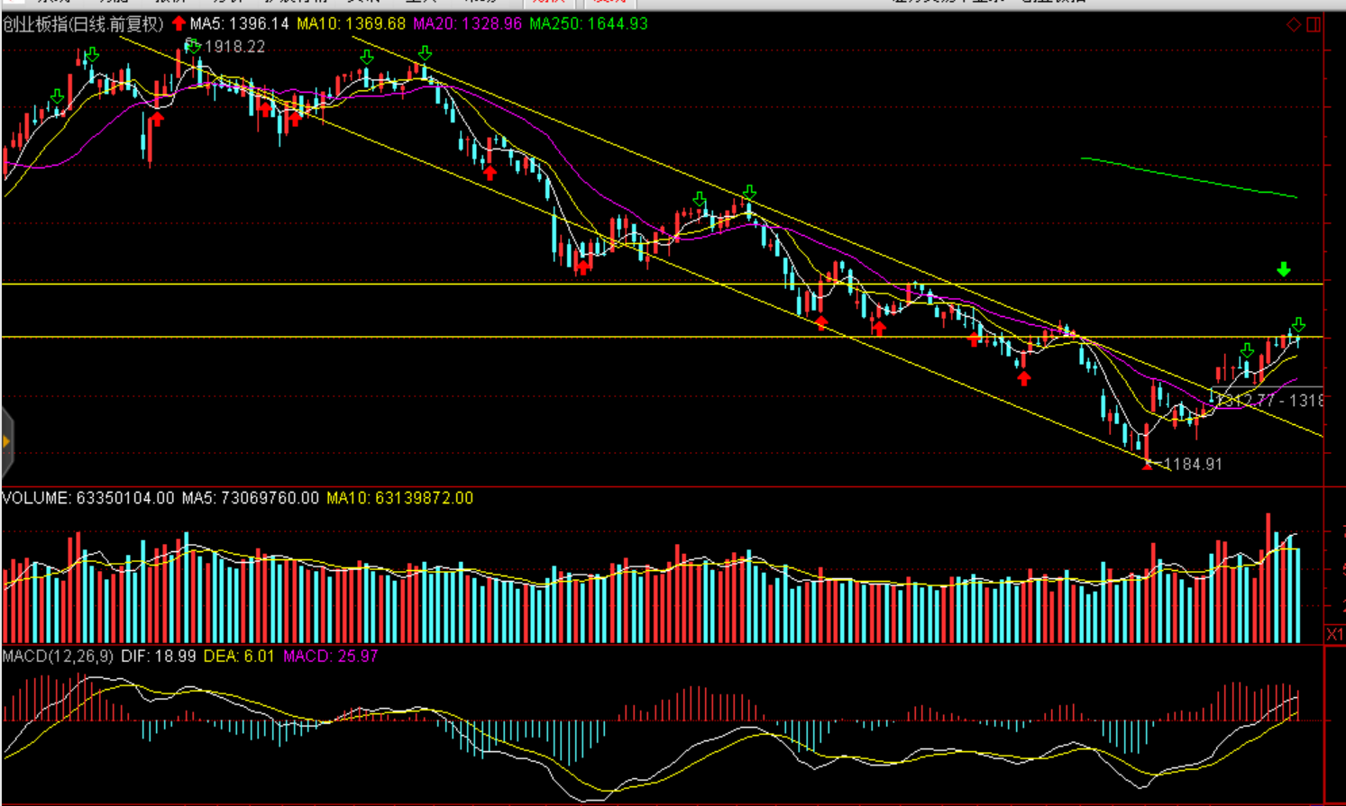Expand the left side panel with orange arrow
The height and width of the screenshot is (806, 1346).
7,441
